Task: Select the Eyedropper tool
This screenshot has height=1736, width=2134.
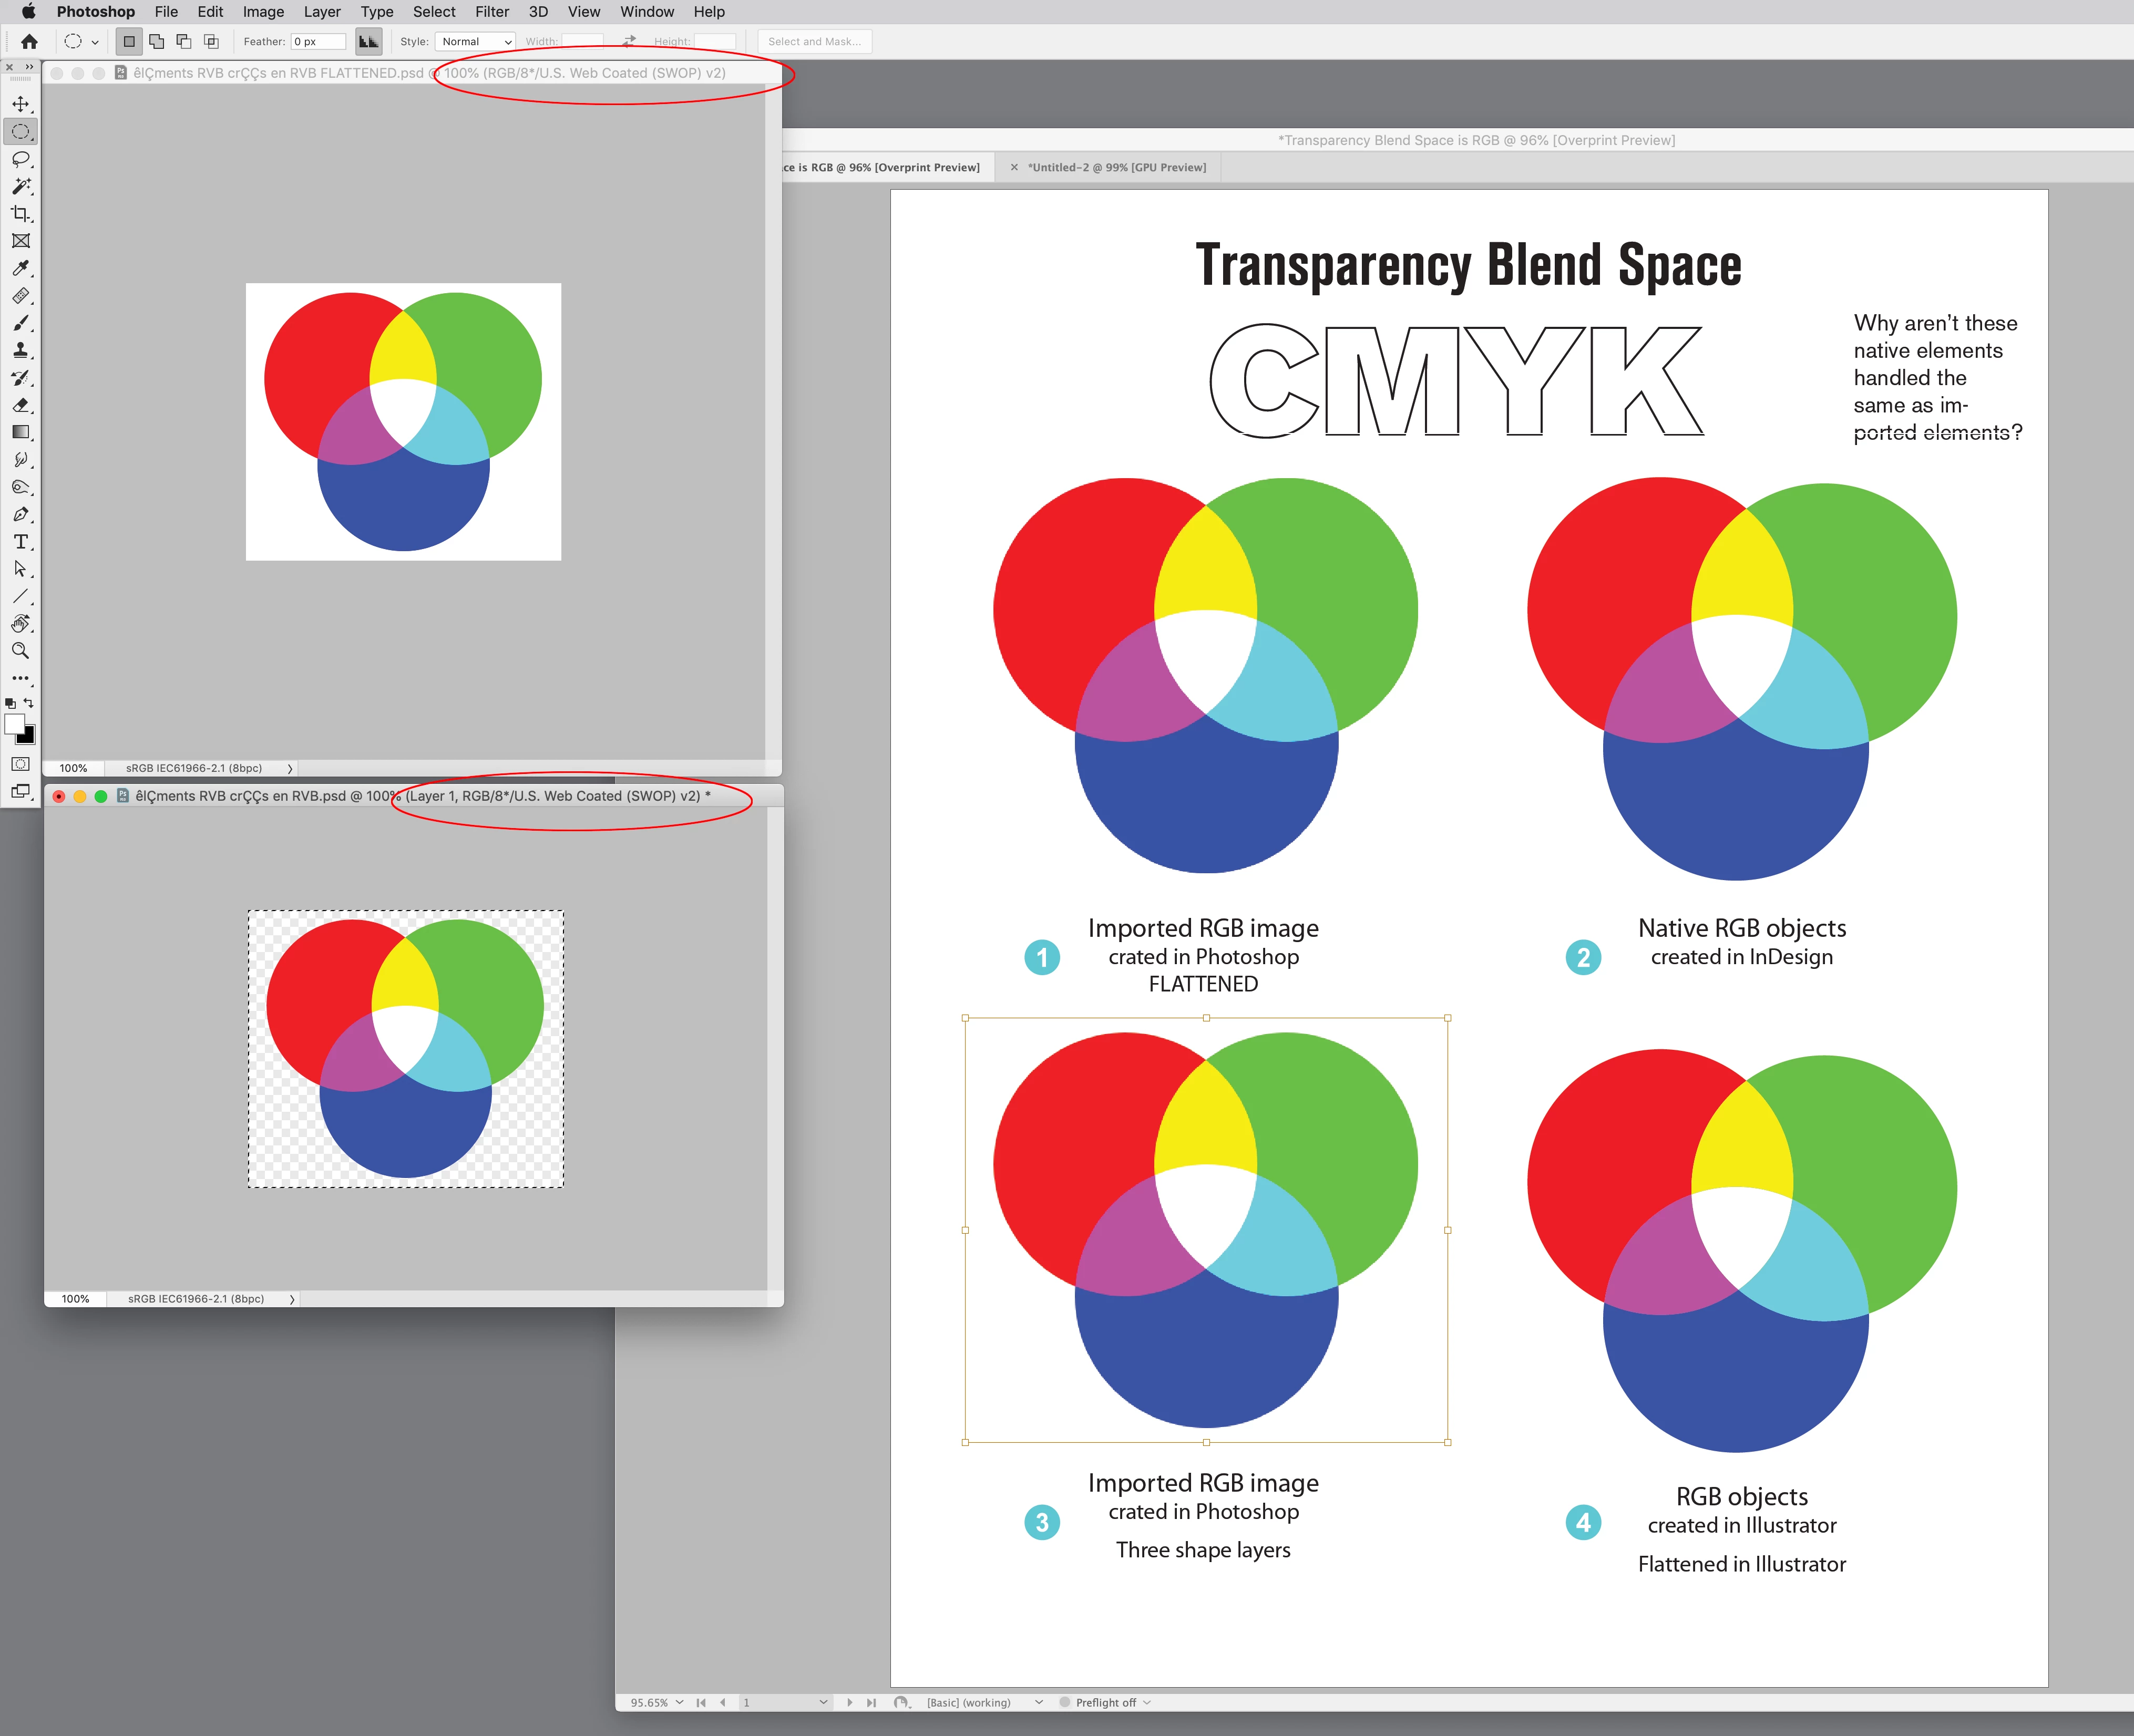Action: tap(20, 268)
